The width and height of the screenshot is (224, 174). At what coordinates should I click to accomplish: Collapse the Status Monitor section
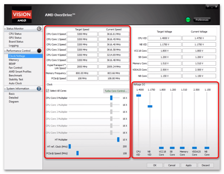[5, 29]
